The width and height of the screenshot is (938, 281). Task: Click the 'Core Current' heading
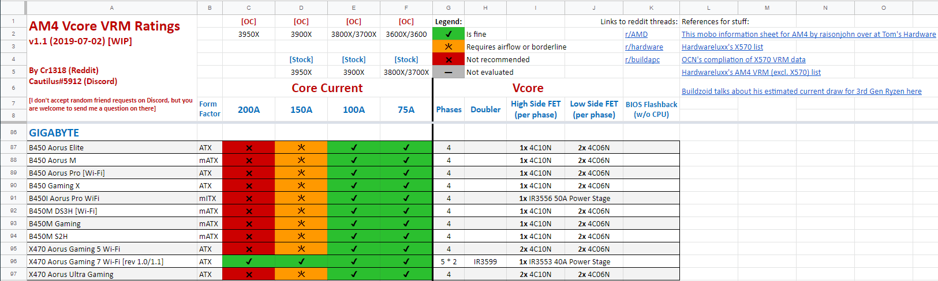[327, 88]
